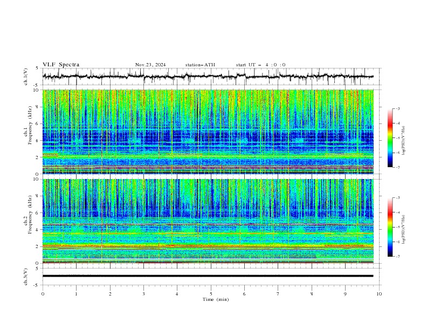Select the date text 'Nov.23, 2024'
Image resolution: width=427 pixels, height=330 pixels.
pos(150,65)
